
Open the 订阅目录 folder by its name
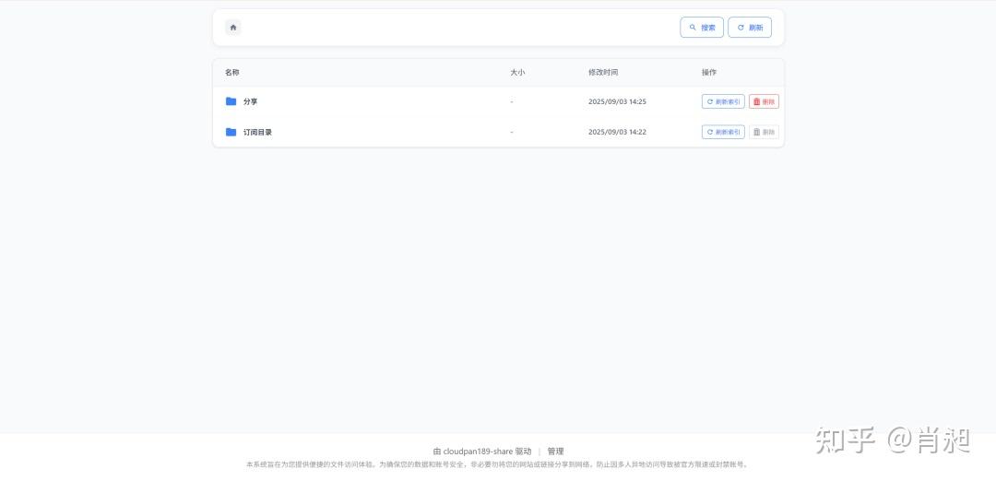coord(257,132)
